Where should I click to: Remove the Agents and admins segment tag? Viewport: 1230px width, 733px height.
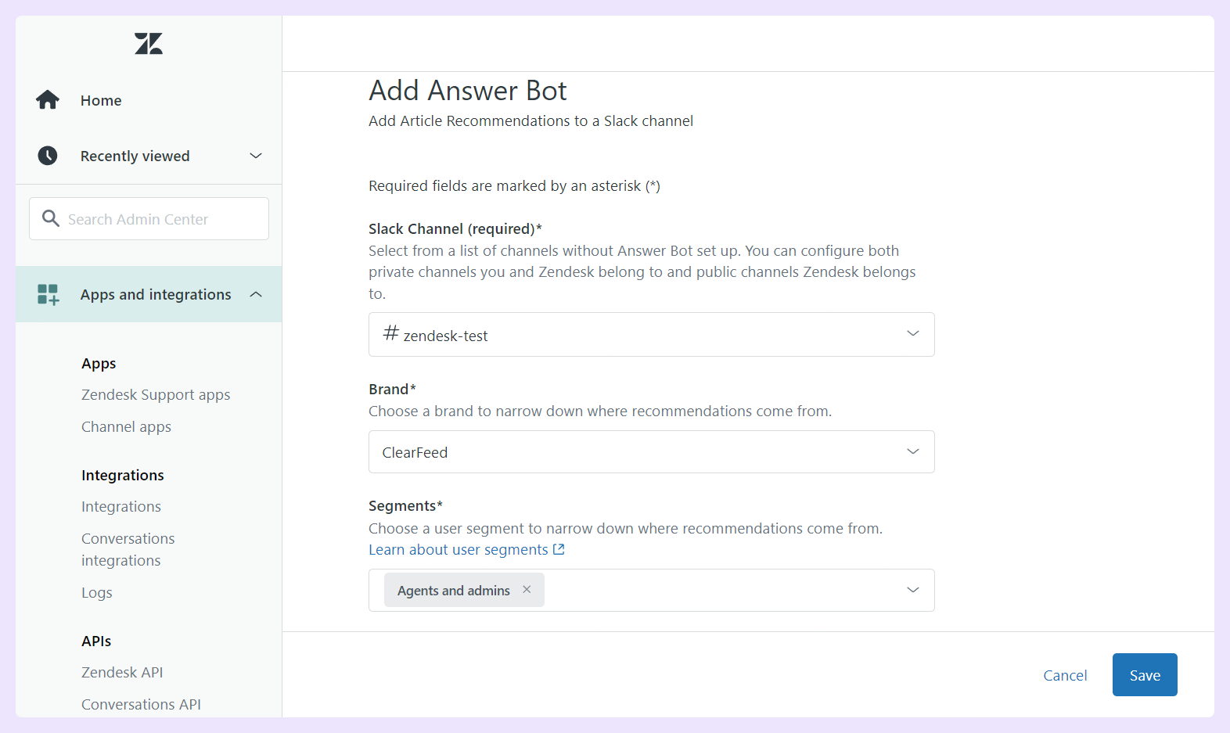(527, 590)
